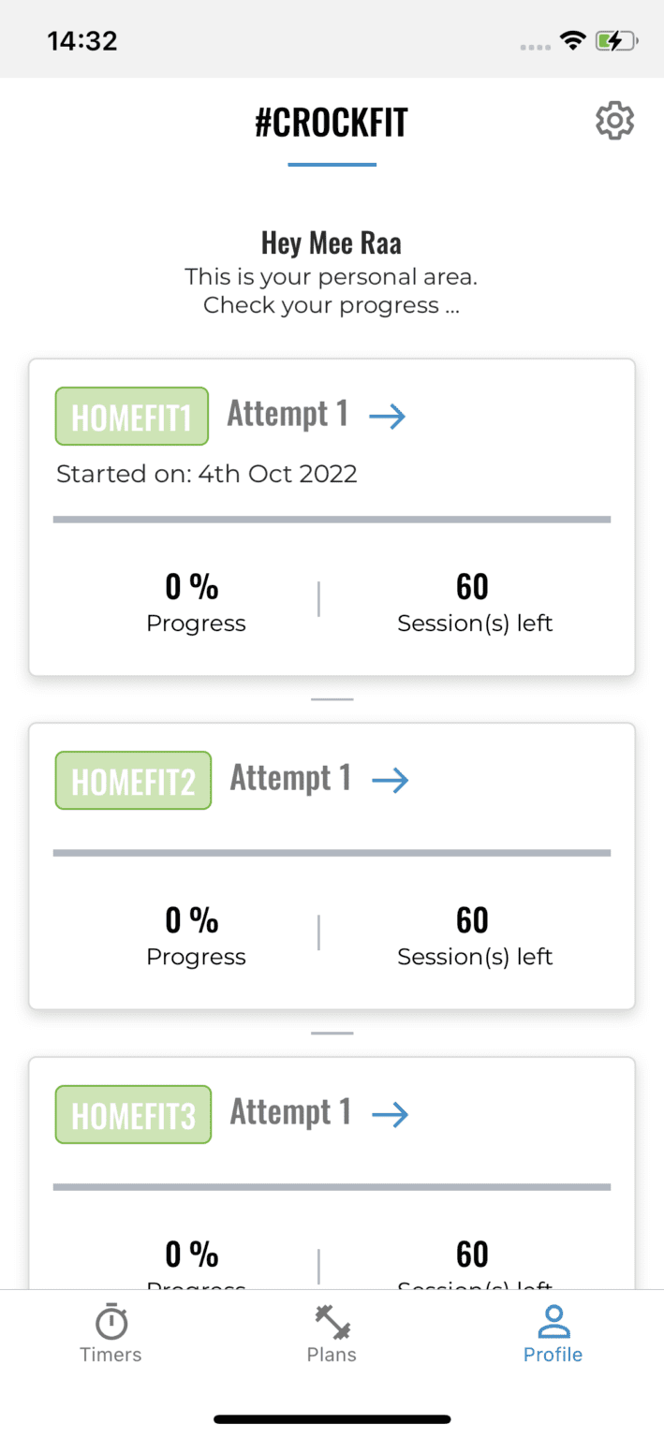Click Attempt 1 label on HOMEFIT1
Screen dimensions: 664x1438
pyautogui.click(x=288, y=413)
